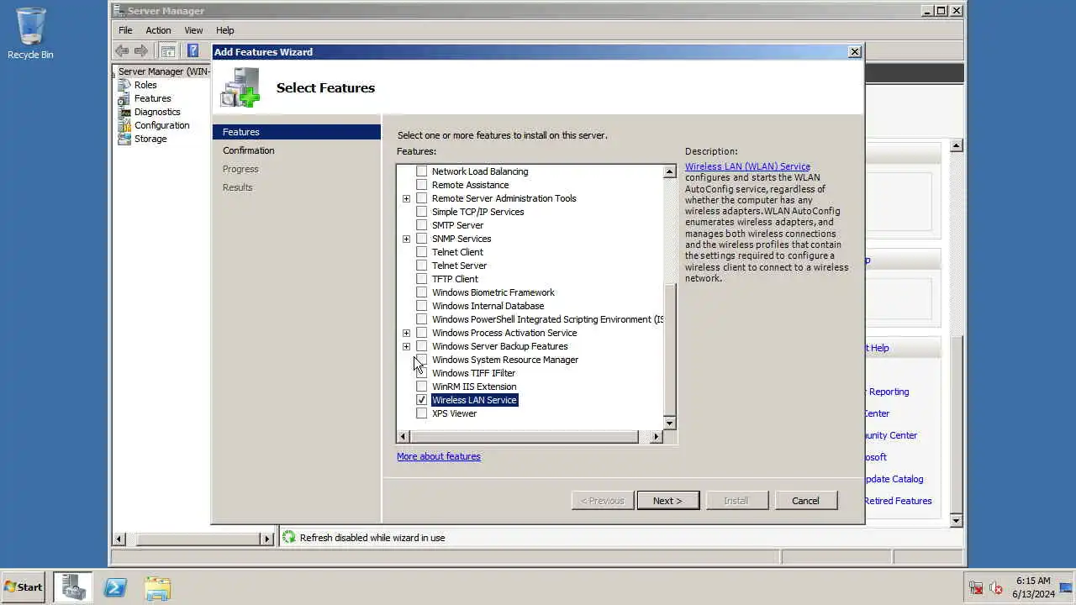The height and width of the screenshot is (605, 1076).
Task: Open Windows Explorer from the taskbar
Action: click(x=157, y=587)
